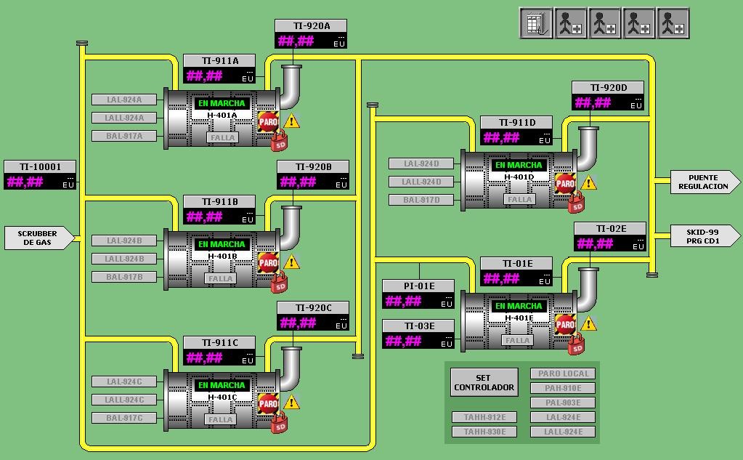743x460 pixels.
Task: Click the last operator figure icon
Action: click(673, 23)
